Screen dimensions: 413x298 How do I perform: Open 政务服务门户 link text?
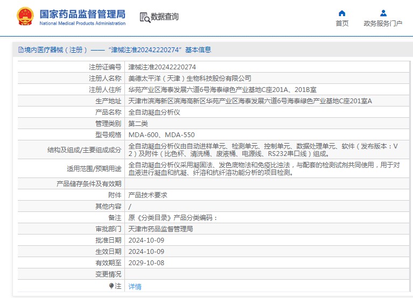click(383, 24)
